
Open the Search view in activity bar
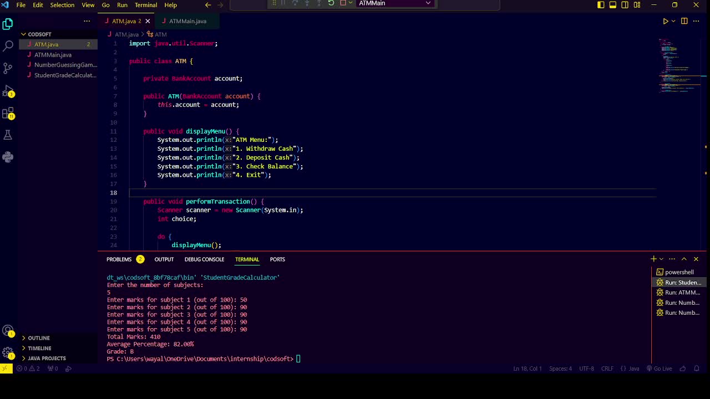(8, 46)
